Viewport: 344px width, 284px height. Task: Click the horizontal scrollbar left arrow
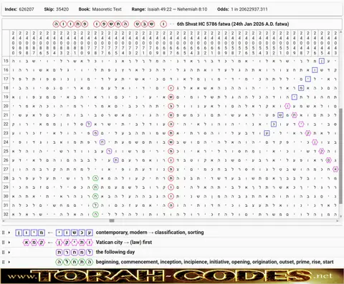point(4,220)
